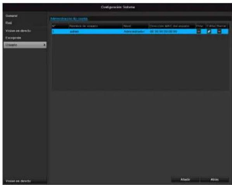Viewport: 232px width, 185px height.
Task: Click the Dirección MAC del usuario header
Action: pos(169,26)
